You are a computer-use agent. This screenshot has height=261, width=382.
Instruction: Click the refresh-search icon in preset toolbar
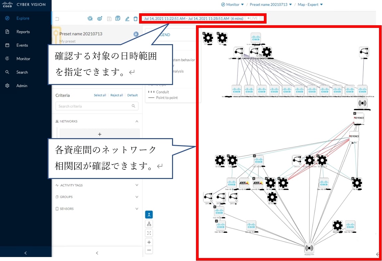pyautogui.click(x=90, y=19)
